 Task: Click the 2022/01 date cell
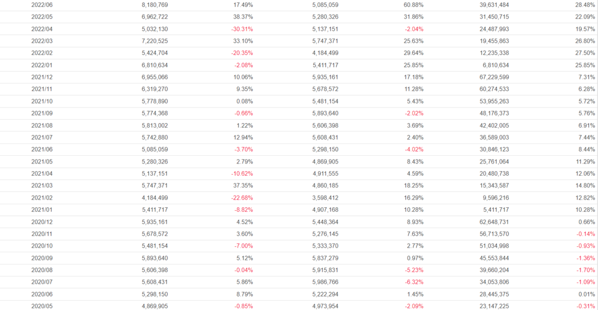[42, 65]
